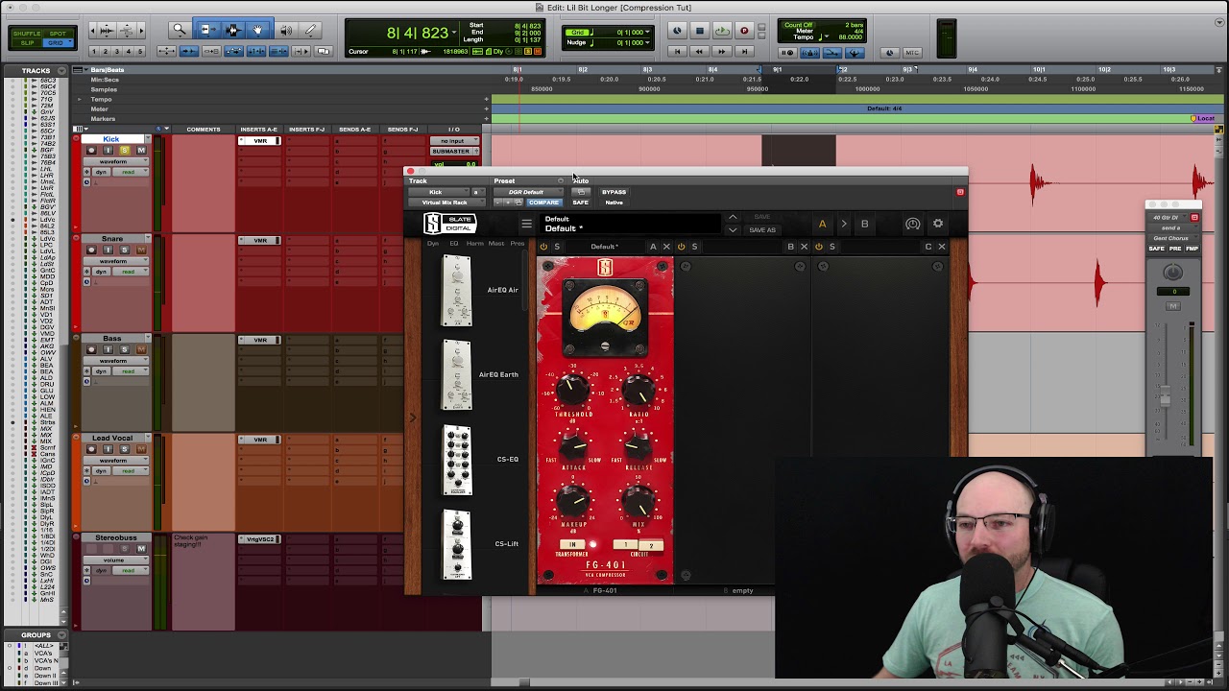Toggle the MTC generate button

click(912, 53)
